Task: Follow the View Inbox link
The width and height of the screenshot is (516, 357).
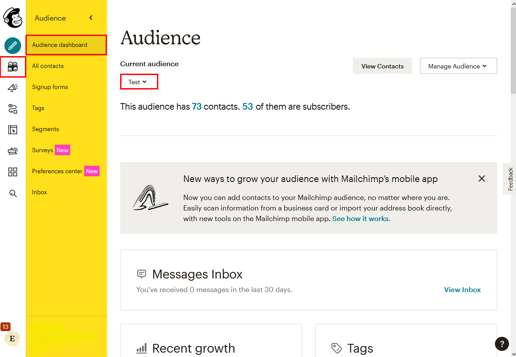Action: tap(463, 290)
